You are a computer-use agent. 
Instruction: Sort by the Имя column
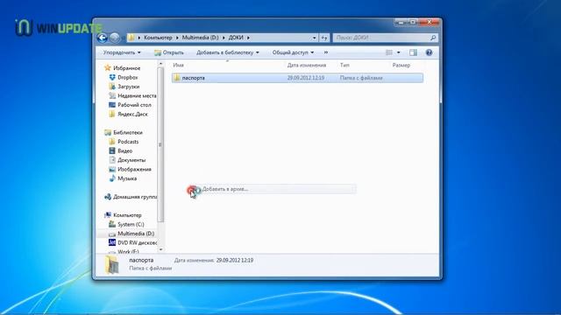[x=178, y=65]
